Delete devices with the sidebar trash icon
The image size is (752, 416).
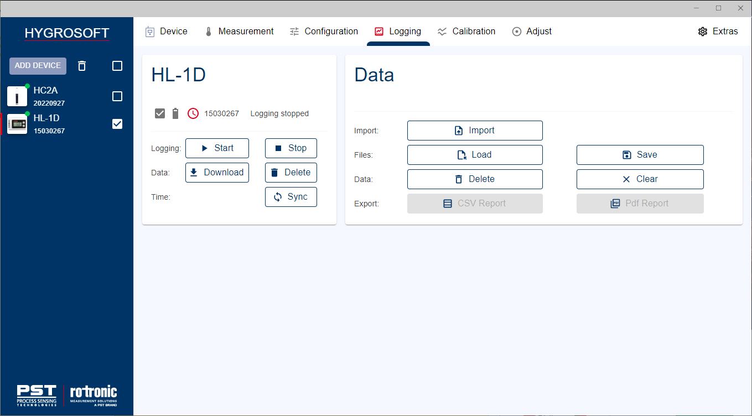coord(82,66)
